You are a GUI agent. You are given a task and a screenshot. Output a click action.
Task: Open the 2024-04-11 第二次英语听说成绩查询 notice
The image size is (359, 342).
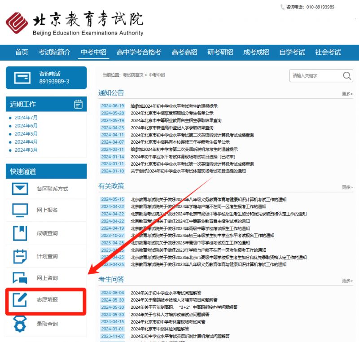[193, 135]
